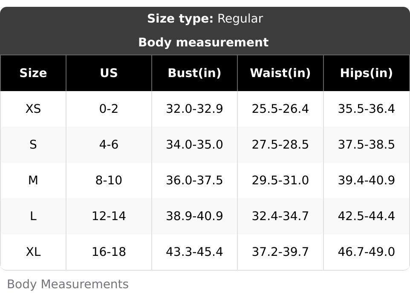Click the 8-10 US size cell
Viewport: 410px width, 298px height.
pyautogui.click(x=109, y=180)
